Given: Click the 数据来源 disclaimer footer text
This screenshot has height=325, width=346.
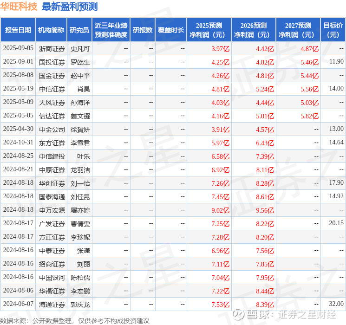Looking at the screenshot, I should tap(75, 320).
